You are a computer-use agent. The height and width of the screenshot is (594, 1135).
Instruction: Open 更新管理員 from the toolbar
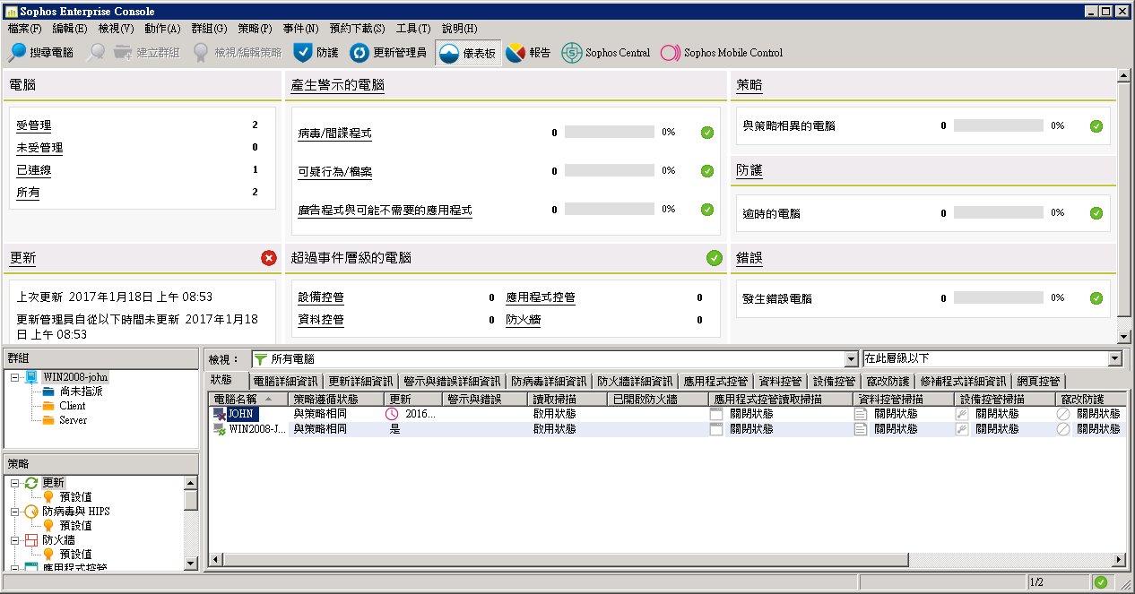[388, 53]
